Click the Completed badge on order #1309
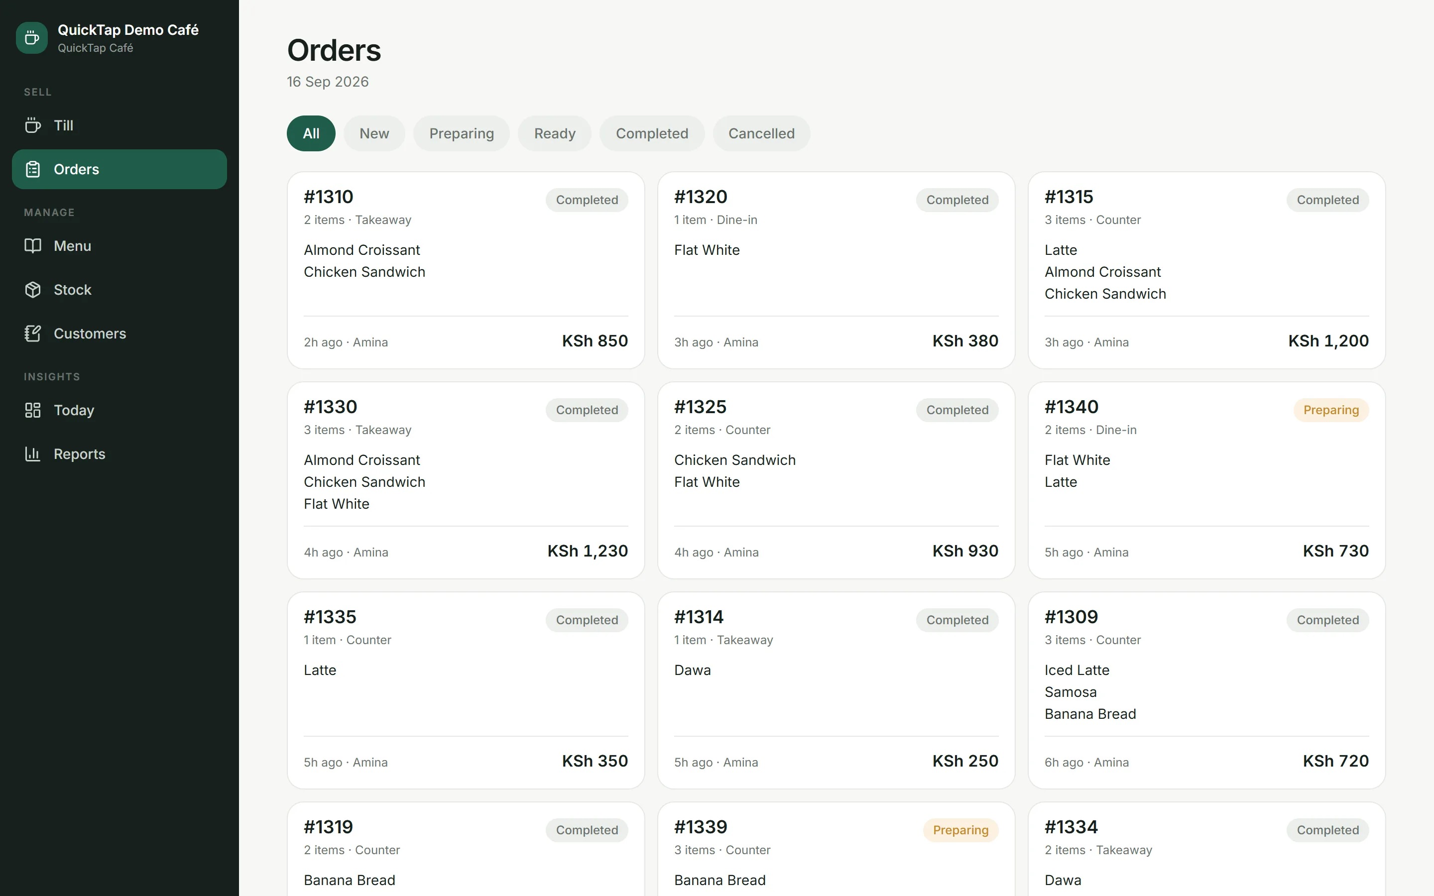This screenshot has height=896, width=1434. point(1327,620)
